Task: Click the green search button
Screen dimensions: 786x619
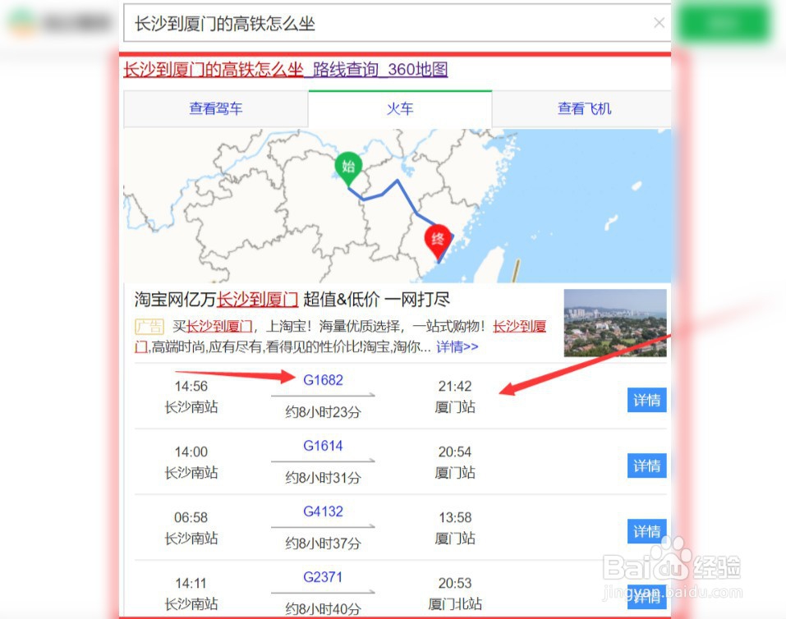Action: pyautogui.click(x=724, y=23)
